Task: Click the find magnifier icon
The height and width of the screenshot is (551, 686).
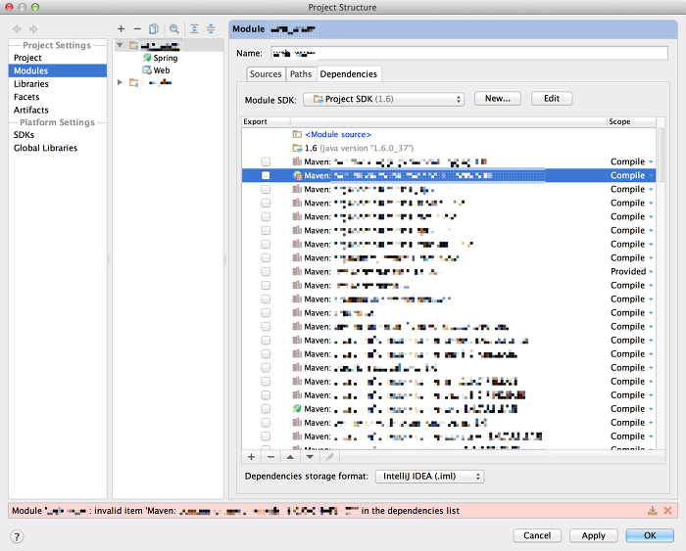Action: [174, 28]
